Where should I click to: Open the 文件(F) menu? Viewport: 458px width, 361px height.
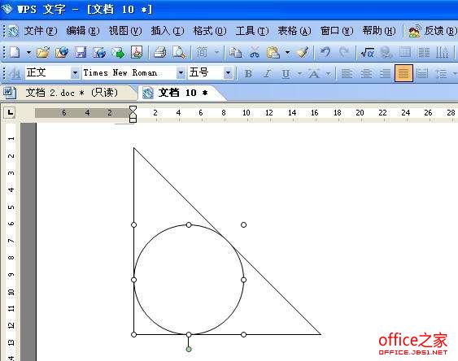tap(41, 31)
